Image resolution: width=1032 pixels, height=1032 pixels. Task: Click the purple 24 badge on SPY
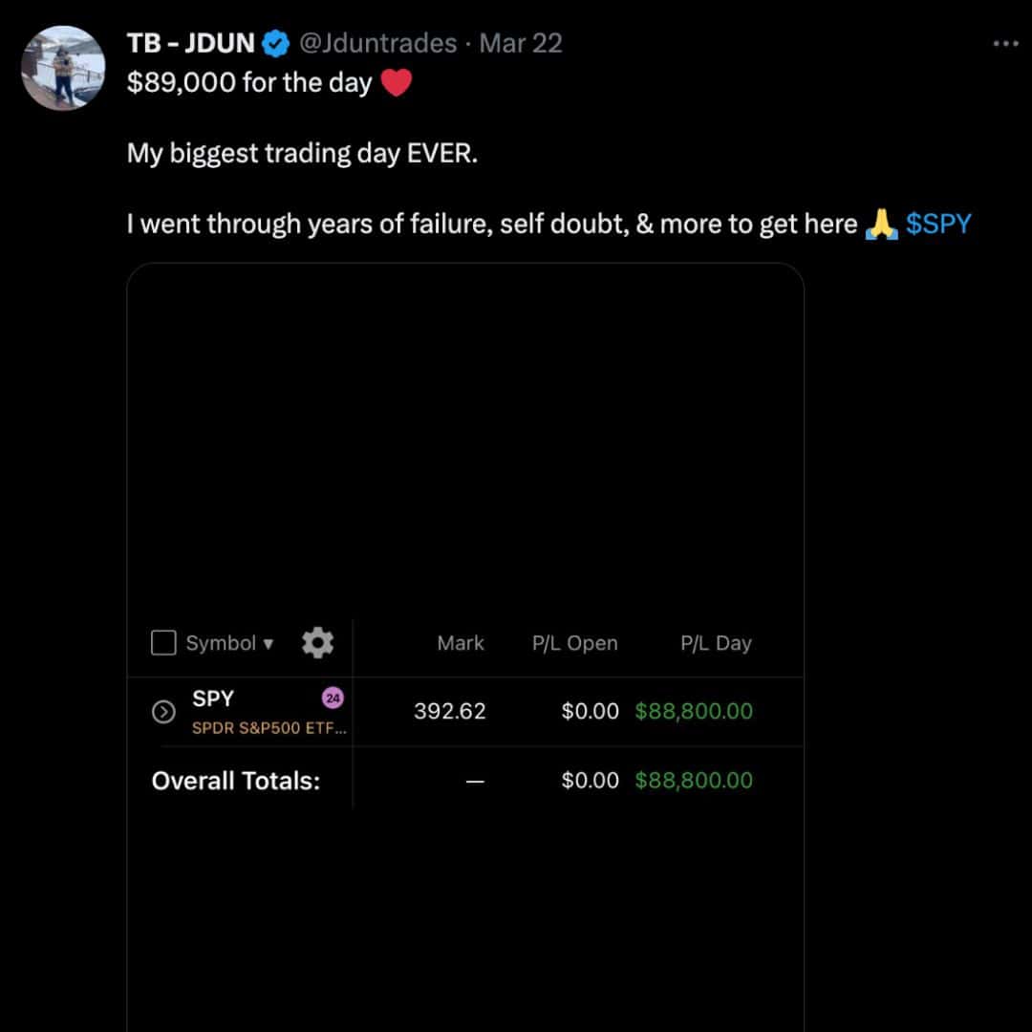(x=333, y=699)
